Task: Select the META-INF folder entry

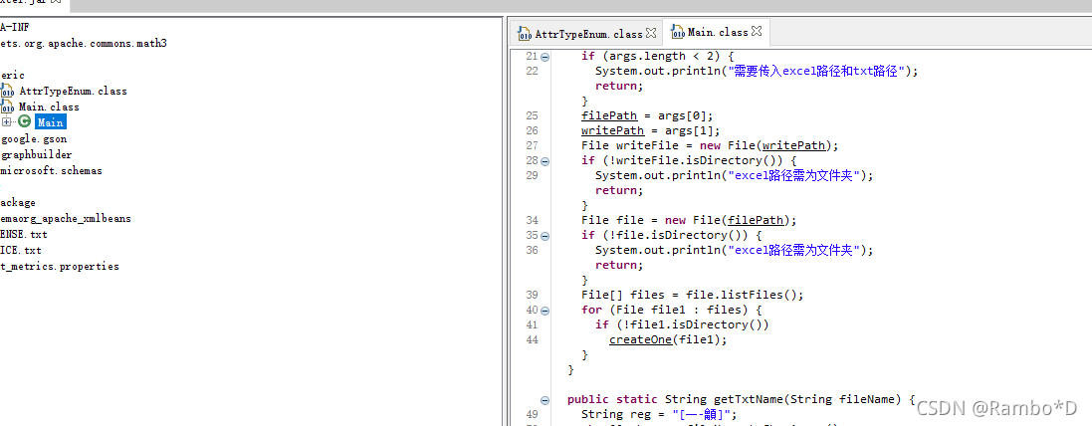Action: (x=15, y=27)
